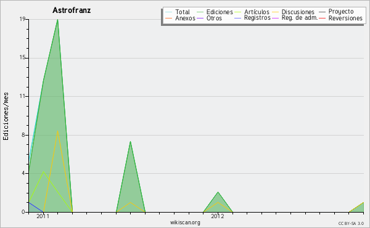Click the red Reversiones line swatch in legend
The width and height of the screenshot is (370, 228).
323,18
